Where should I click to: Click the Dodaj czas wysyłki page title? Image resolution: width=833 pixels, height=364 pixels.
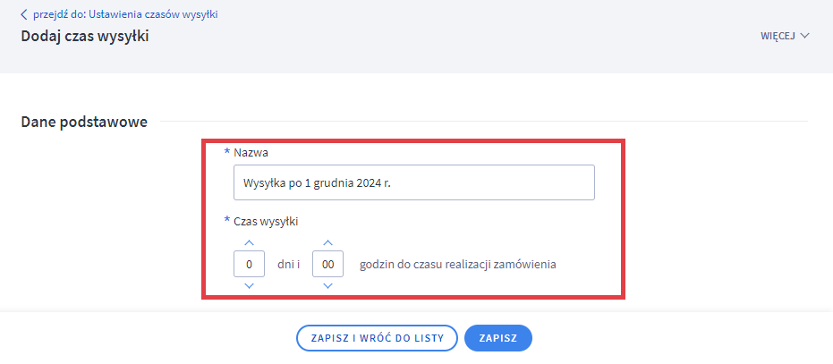click(x=85, y=37)
